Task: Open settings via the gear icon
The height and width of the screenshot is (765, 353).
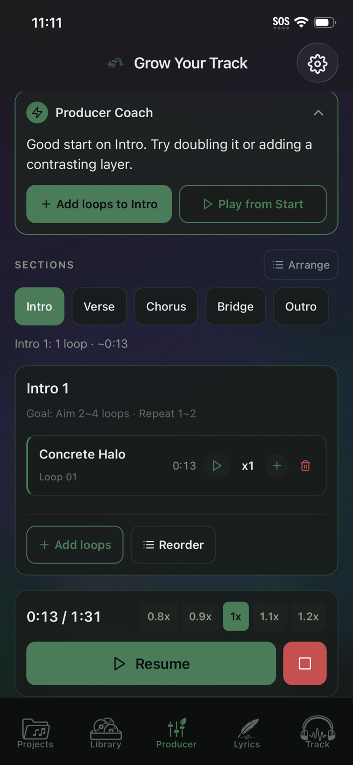Action: [x=317, y=64]
